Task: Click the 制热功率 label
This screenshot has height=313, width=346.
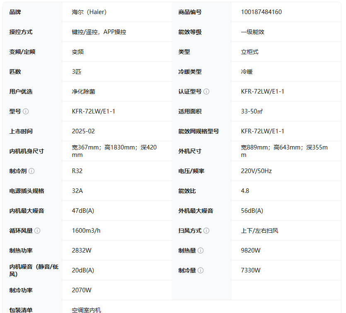Action: 21,250
